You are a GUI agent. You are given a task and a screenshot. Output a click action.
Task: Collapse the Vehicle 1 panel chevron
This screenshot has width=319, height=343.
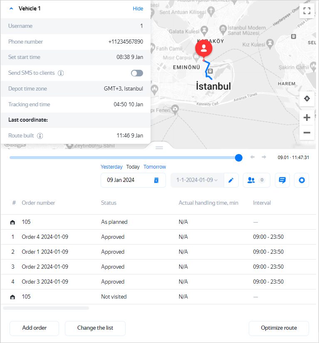coord(11,8)
